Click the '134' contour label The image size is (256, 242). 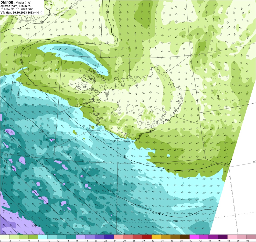pyautogui.click(x=43, y=166)
